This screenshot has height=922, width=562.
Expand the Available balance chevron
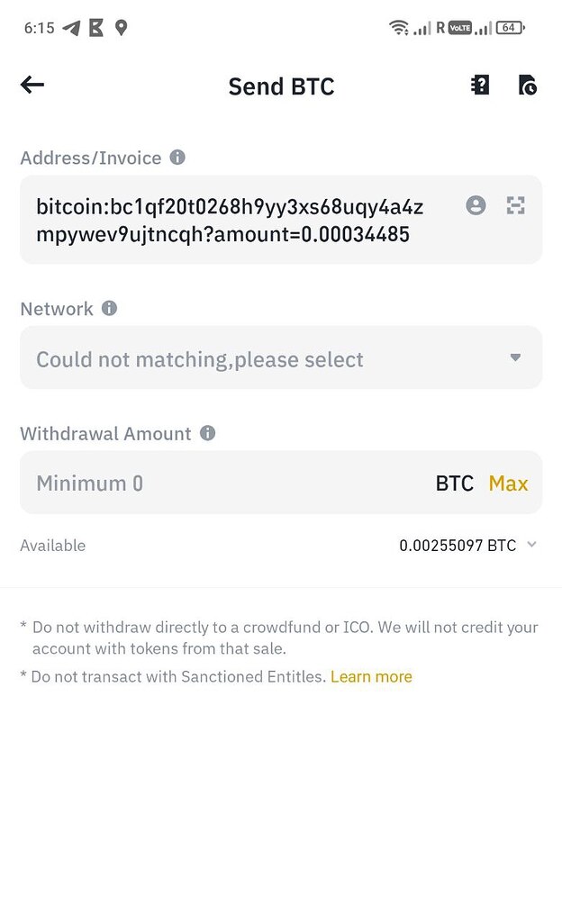pyautogui.click(x=531, y=545)
